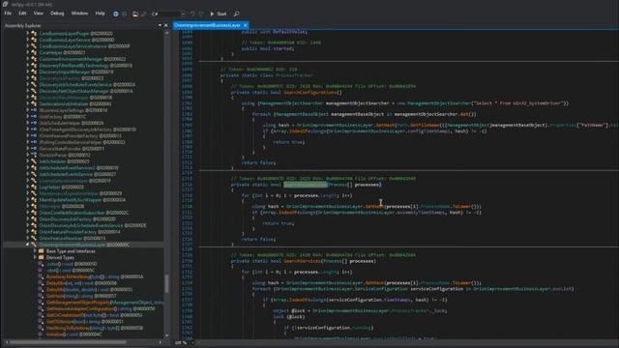Open an assembly with the folder icon
This screenshot has height=348, width=619.
pyautogui.click(x=135, y=14)
